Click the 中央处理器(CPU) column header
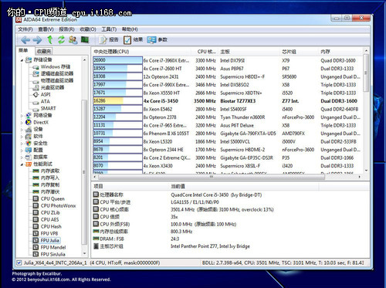 pyautogui.click(x=141, y=52)
